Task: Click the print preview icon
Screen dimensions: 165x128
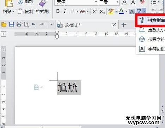Action: [26, 24]
